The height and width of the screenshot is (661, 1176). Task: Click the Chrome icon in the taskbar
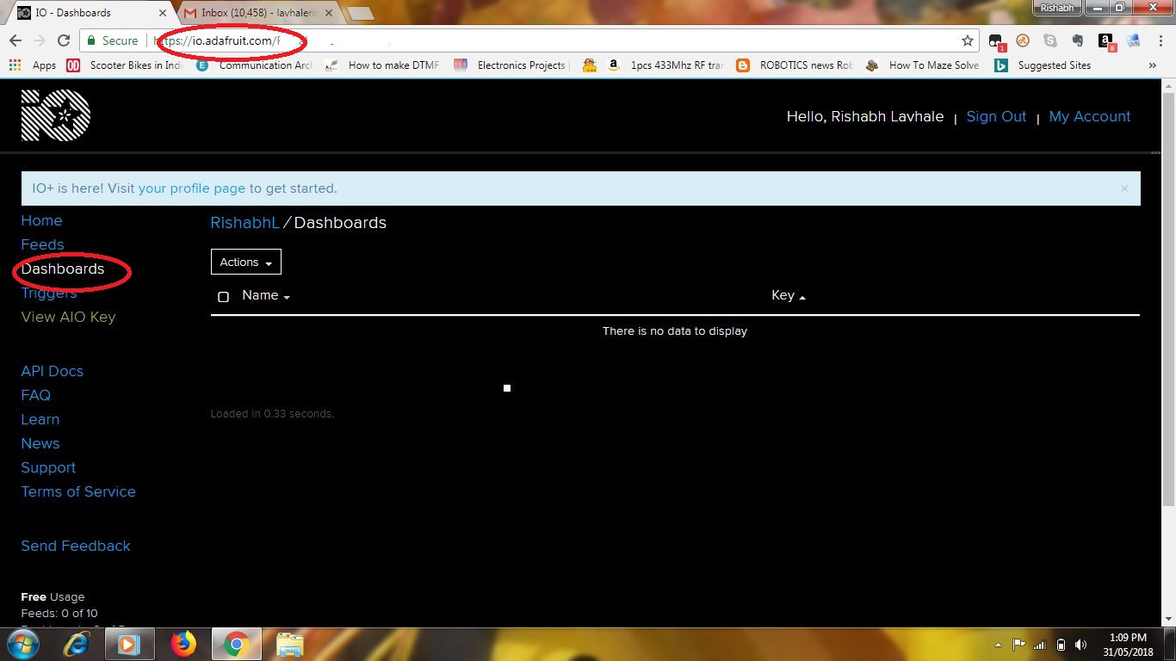(x=236, y=644)
